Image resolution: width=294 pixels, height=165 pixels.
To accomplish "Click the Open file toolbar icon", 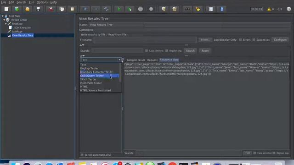I will tap(28, 9).
